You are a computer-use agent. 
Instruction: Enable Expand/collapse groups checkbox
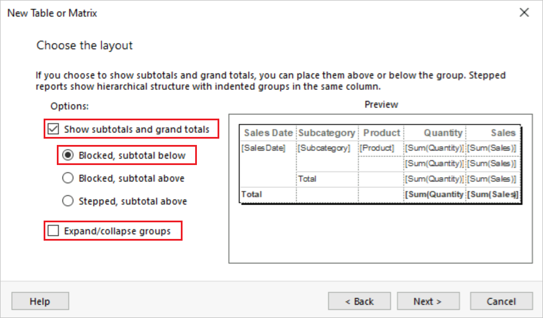click(x=53, y=231)
